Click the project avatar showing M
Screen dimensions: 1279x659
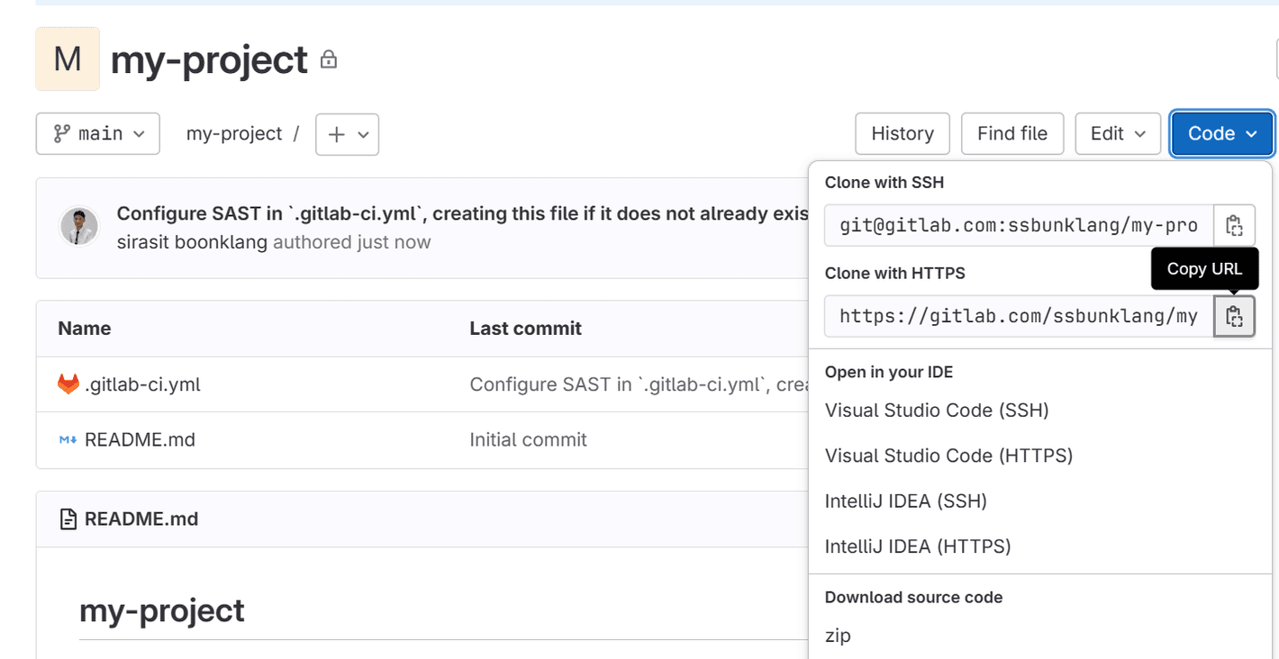click(x=67, y=59)
